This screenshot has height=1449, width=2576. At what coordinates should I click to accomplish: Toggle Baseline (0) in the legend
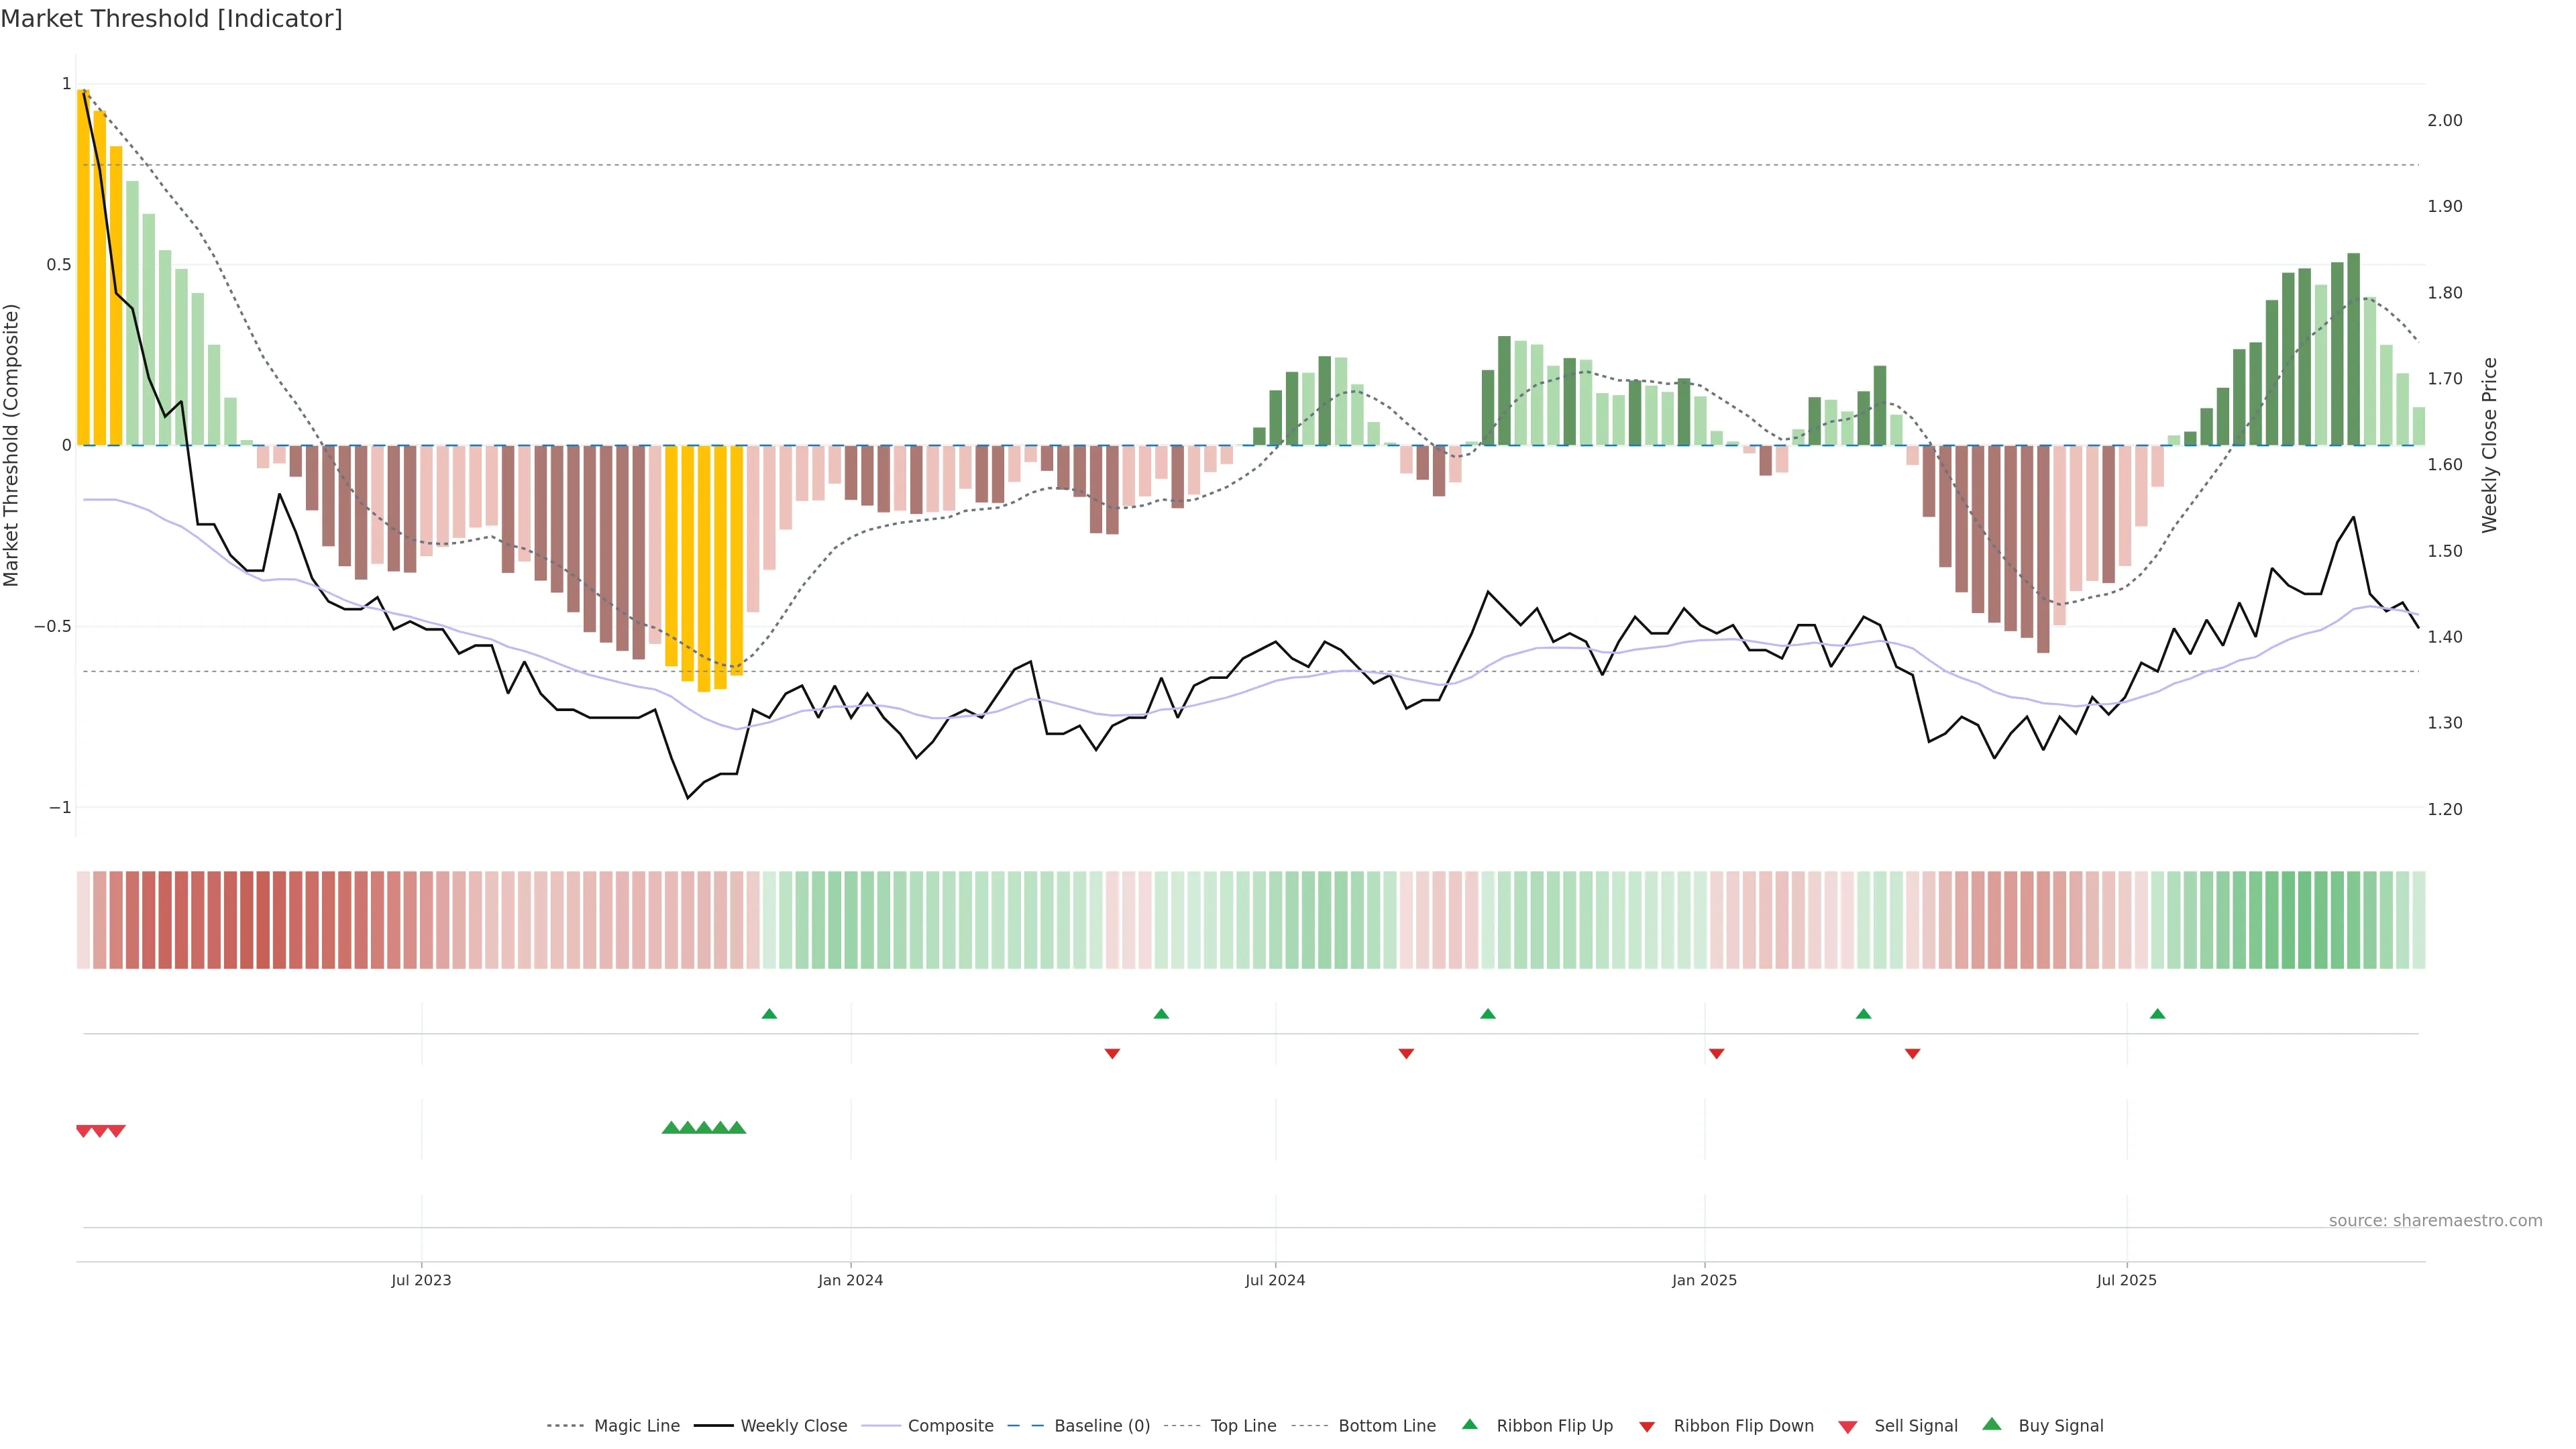pos(1102,1426)
